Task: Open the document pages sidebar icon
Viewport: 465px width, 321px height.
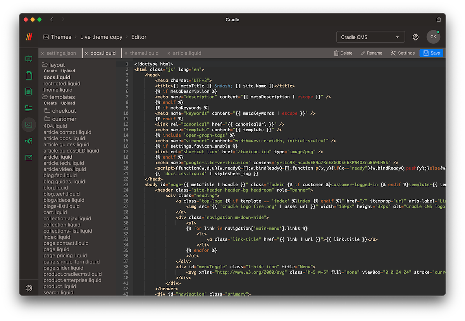Action: [x=29, y=92]
